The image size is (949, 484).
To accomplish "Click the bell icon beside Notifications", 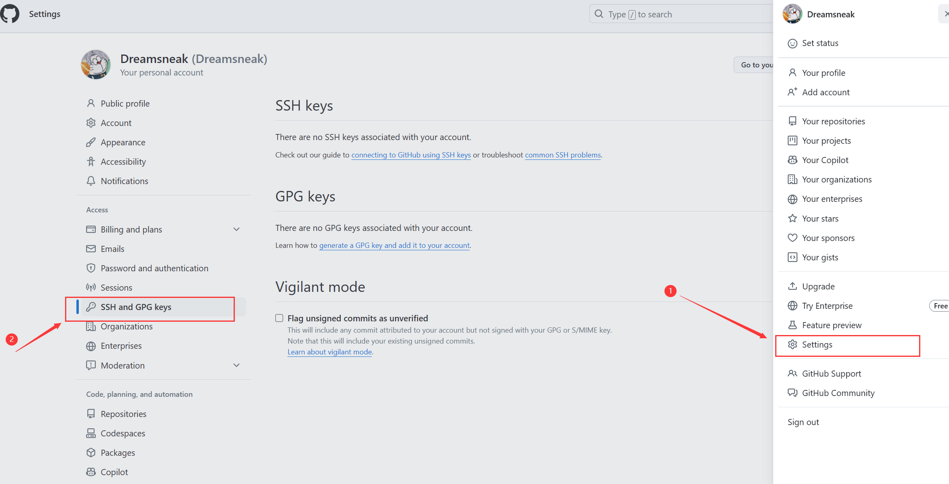I will click(91, 181).
